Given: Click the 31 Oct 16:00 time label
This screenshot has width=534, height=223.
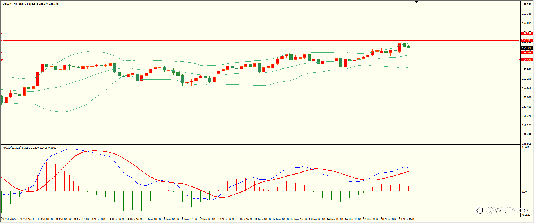Looking at the screenshot, I should tap(81, 219).
